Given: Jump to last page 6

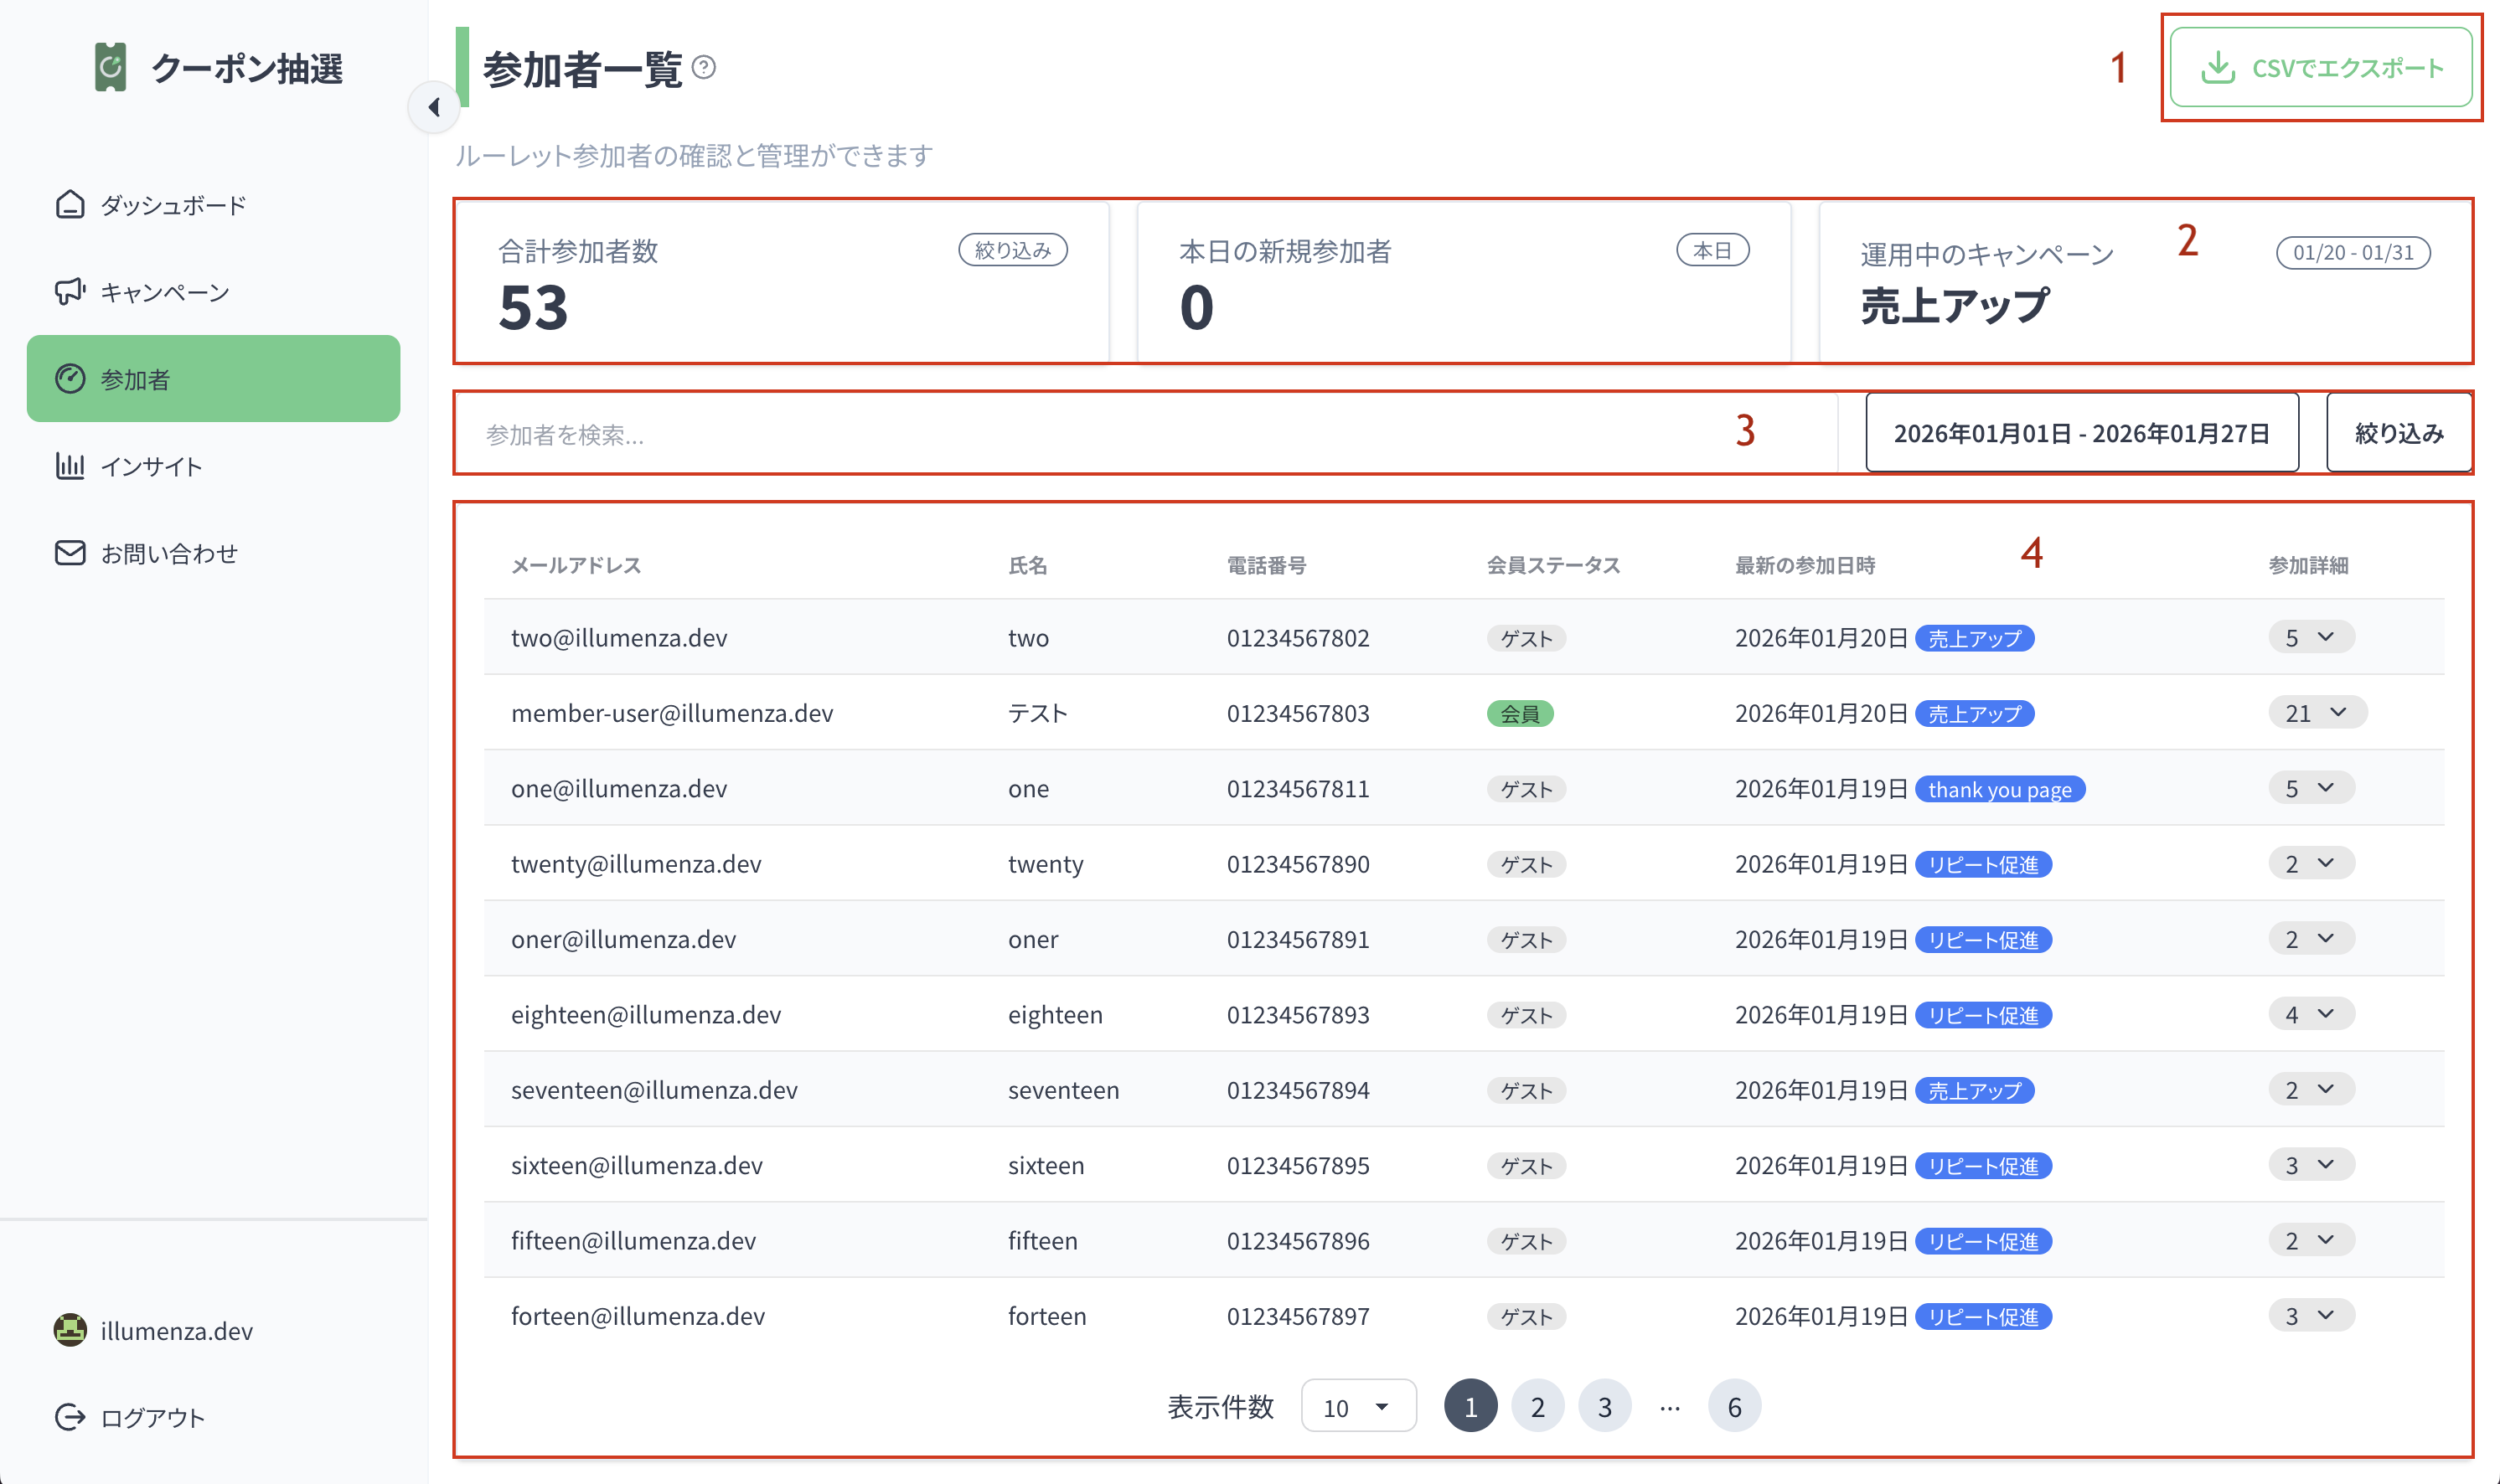Looking at the screenshot, I should [x=1733, y=1407].
